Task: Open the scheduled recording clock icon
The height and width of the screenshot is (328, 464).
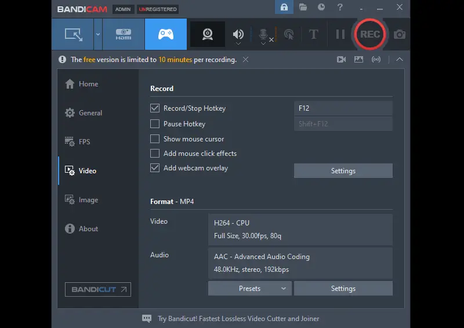Action: click(321, 7)
